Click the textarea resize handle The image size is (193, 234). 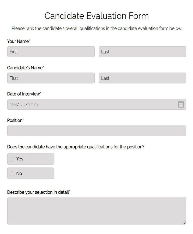point(185,222)
